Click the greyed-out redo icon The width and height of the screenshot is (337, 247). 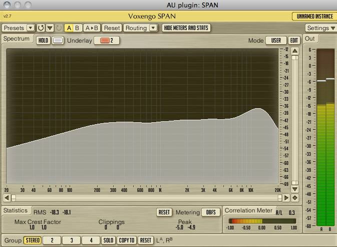click(59, 28)
